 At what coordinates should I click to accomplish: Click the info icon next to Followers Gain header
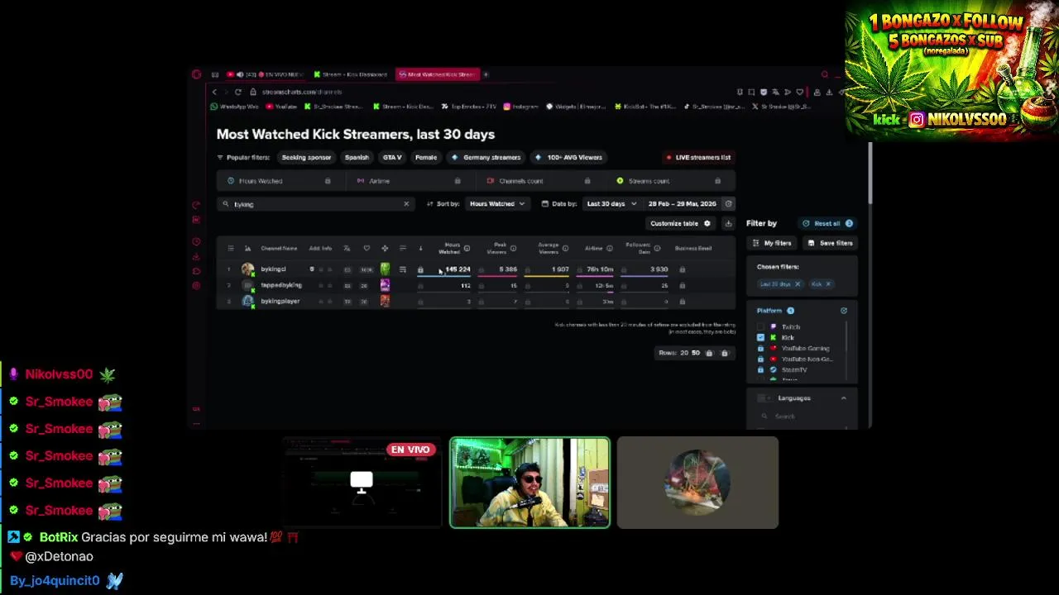point(657,248)
